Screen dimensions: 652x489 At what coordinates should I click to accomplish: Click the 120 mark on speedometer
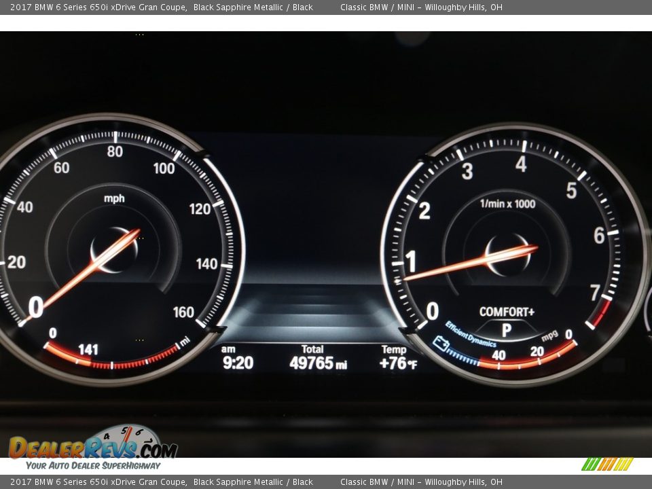pos(200,209)
